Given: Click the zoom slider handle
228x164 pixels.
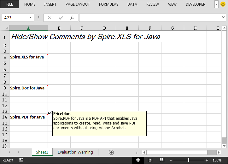Looking at the screenshot, I should pos(189,160).
